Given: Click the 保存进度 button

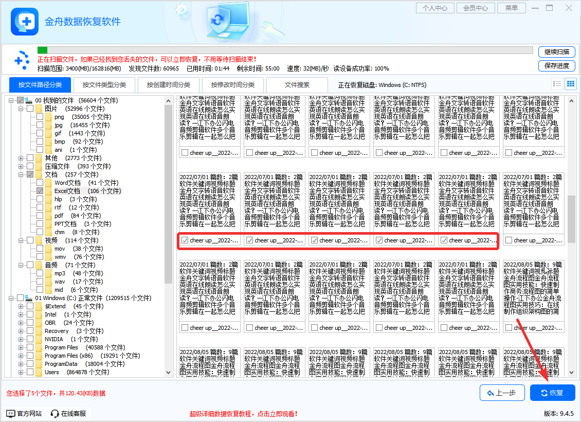Looking at the screenshot, I should [x=556, y=66].
